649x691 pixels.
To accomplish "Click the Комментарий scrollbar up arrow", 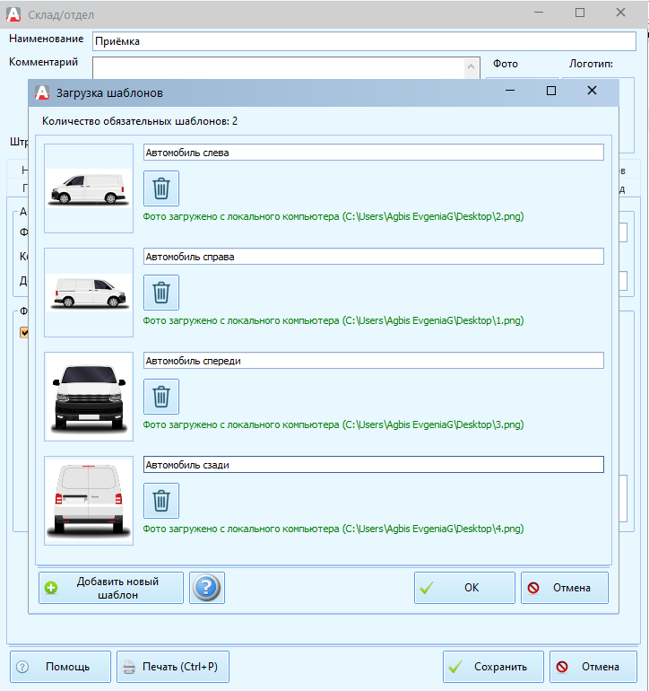I will point(472,66).
